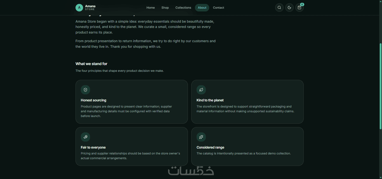Click the green page scrollbar thumb
Image resolution: width=382 pixels, height=179 pixels.
(381, 86)
